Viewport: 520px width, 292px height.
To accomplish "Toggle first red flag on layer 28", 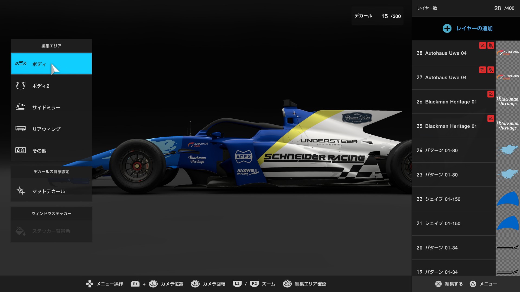I will pos(482,45).
